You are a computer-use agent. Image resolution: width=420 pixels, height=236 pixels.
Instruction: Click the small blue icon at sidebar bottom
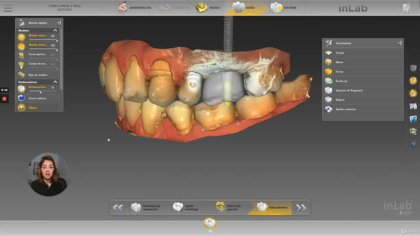point(413,144)
